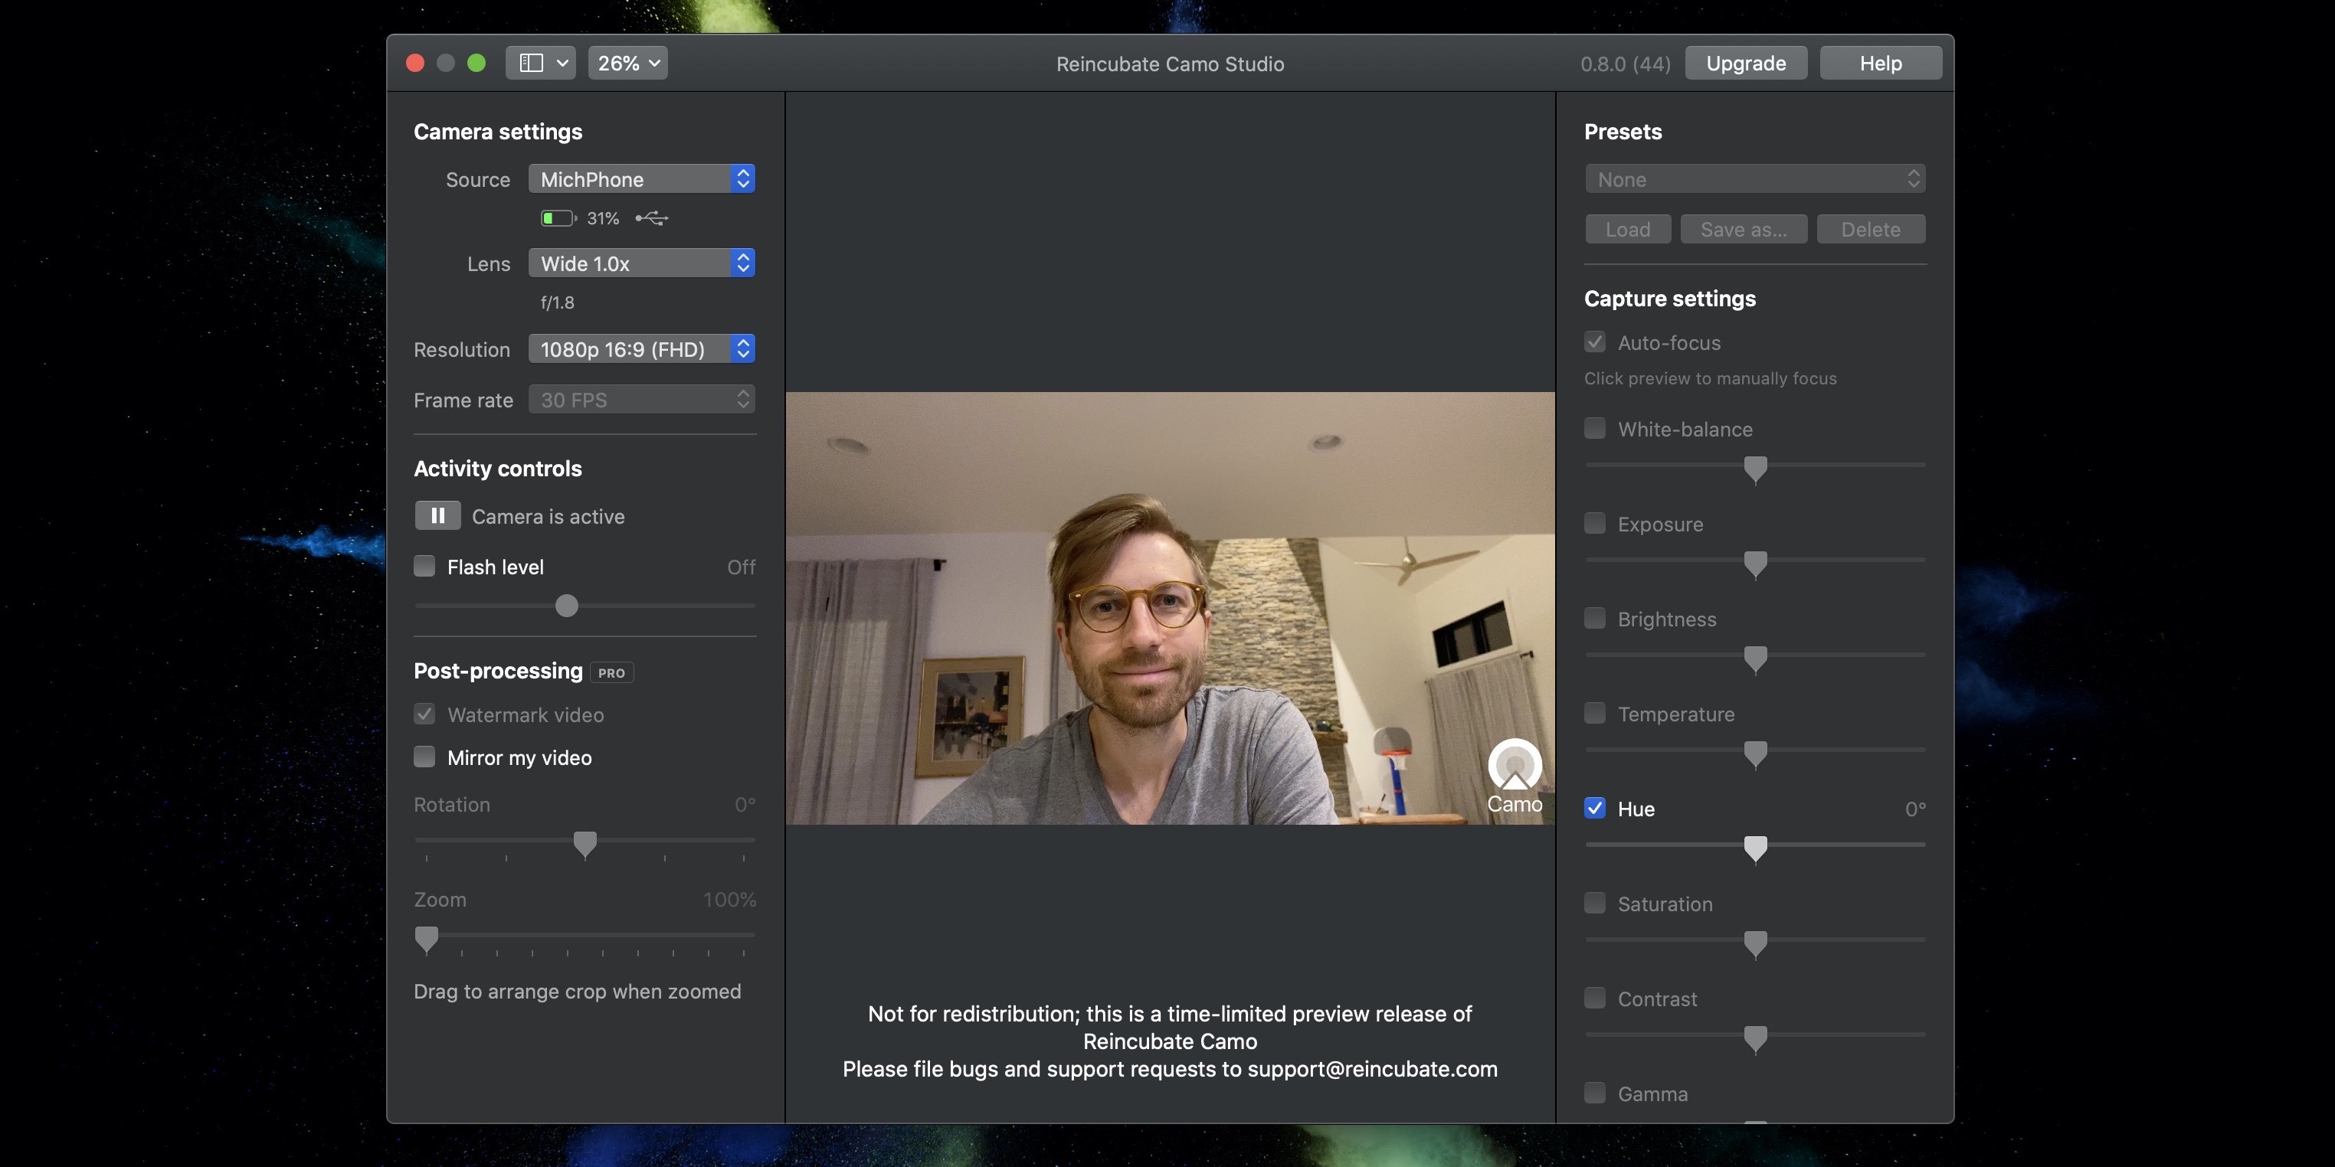The image size is (2335, 1167).
Task: Click the Camo watermark icon in preview
Action: coord(1513,767)
